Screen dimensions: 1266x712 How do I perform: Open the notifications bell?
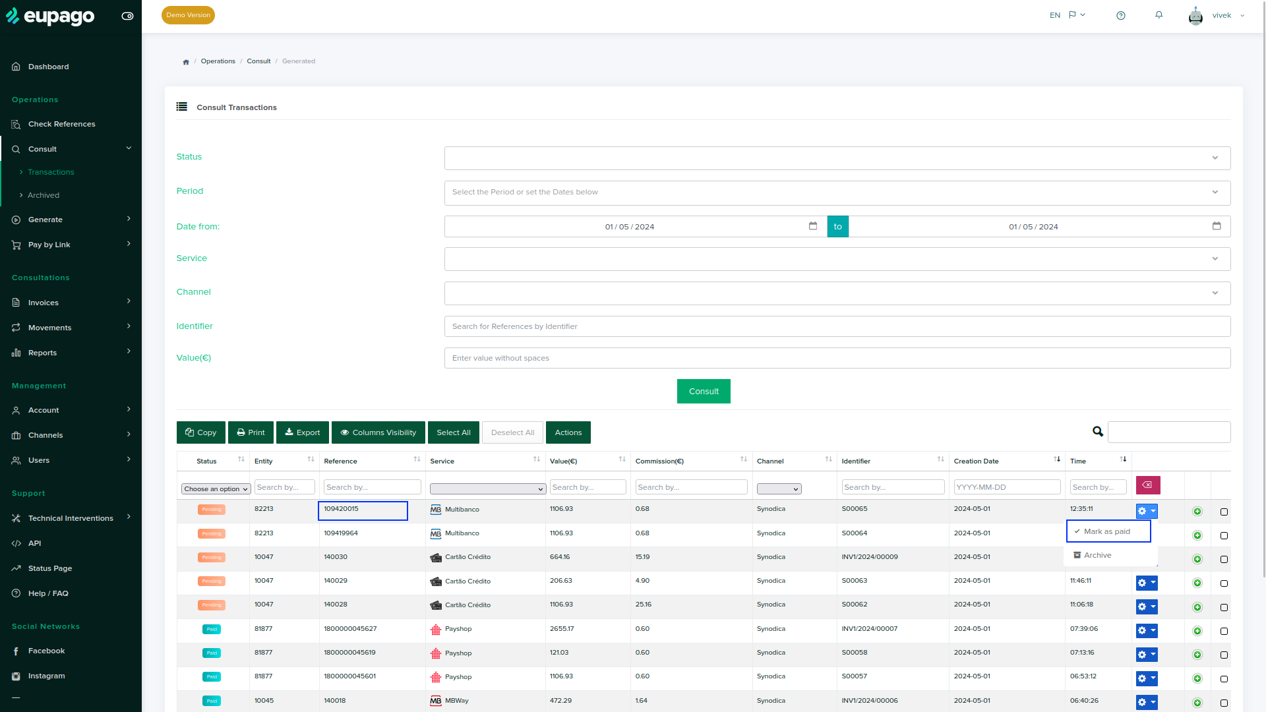pos(1159,15)
